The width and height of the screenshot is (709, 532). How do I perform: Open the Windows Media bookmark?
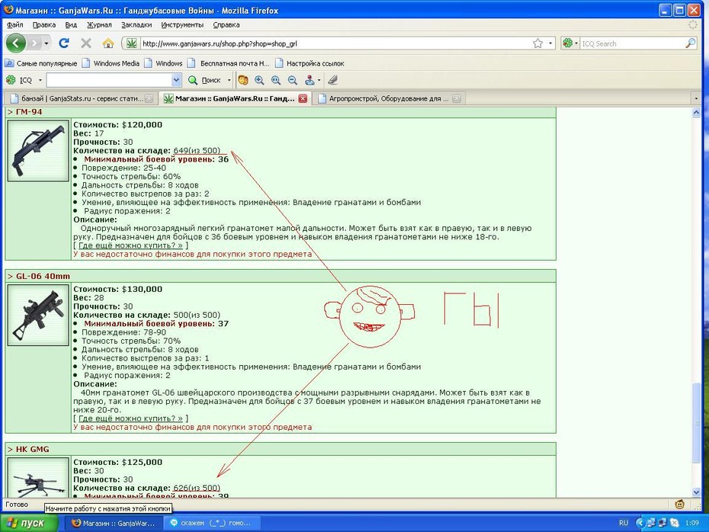(111, 63)
